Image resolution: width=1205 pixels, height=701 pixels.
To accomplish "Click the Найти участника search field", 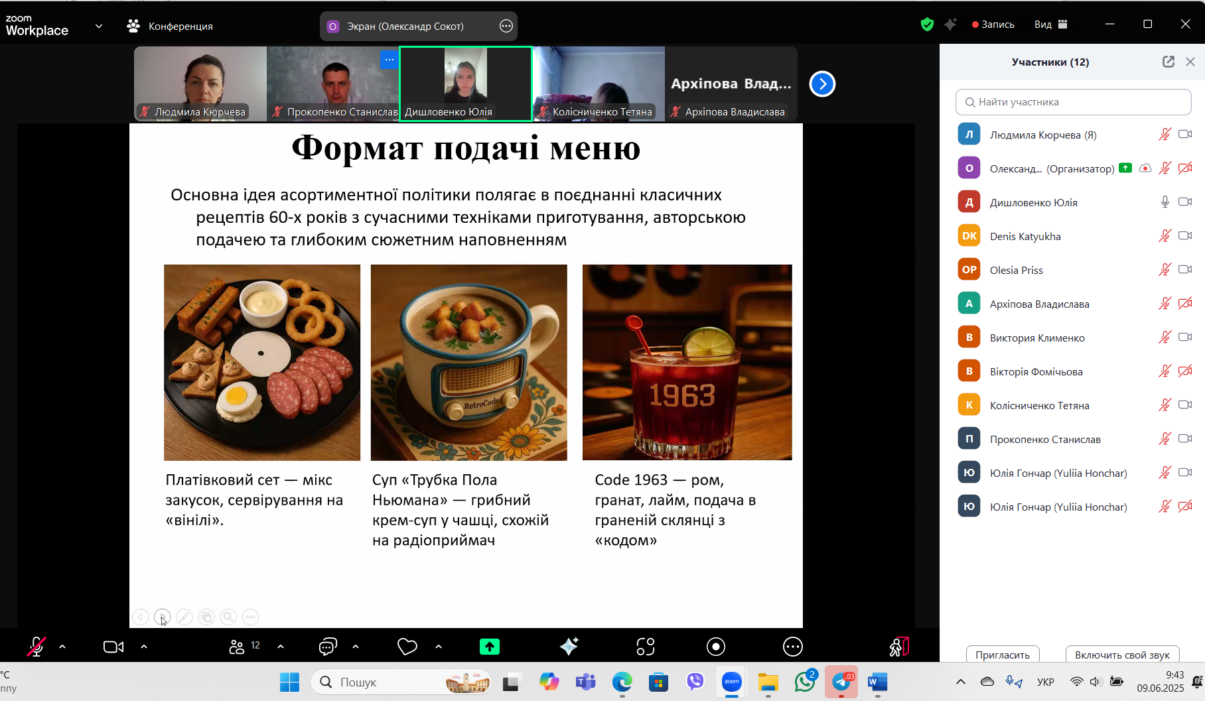I will tap(1073, 102).
